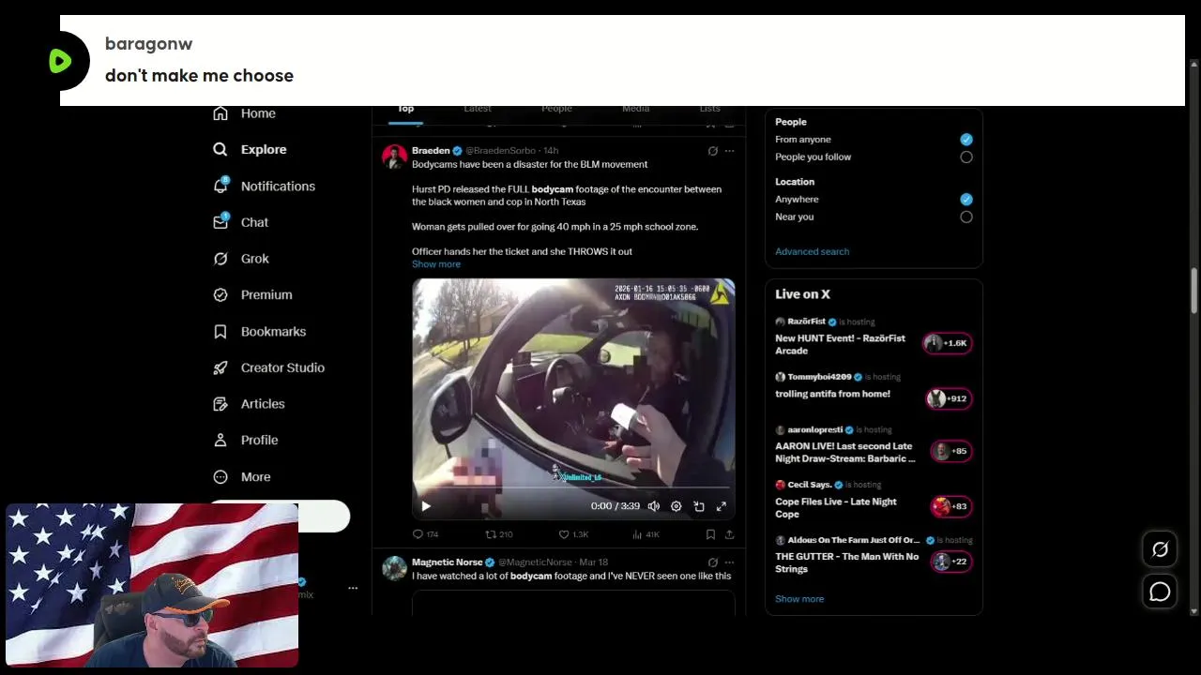Click the Rumble logo in chat overlay
This screenshot has height=675, width=1201.
click(x=60, y=61)
